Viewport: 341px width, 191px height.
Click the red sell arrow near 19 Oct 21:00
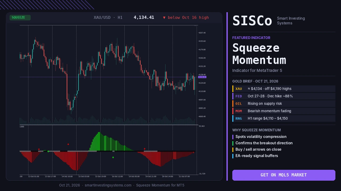coord(145,149)
